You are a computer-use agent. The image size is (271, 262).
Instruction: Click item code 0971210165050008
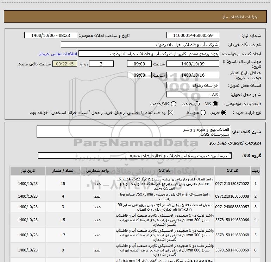[232, 196]
